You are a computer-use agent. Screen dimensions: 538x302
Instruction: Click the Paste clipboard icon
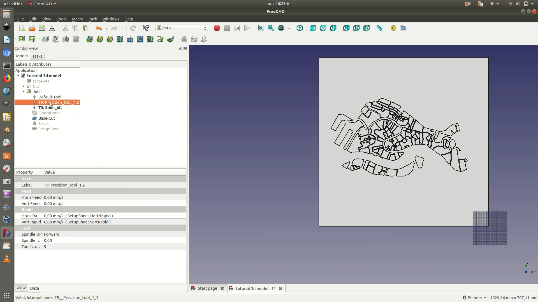click(x=85, y=28)
